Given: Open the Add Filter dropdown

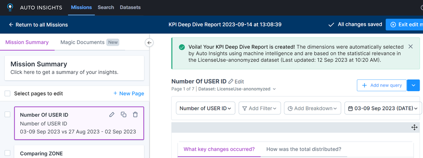Looking at the screenshot, I should 260,108.
